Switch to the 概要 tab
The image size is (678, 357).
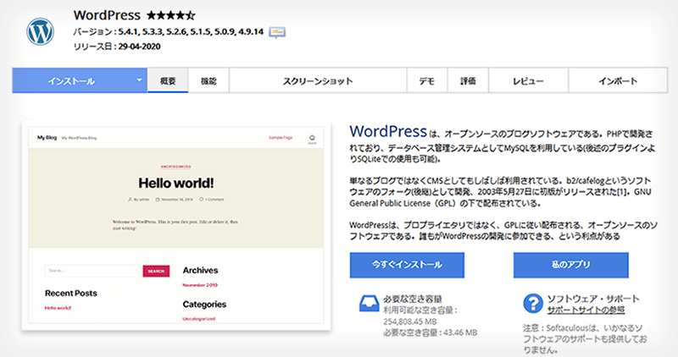(168, 80)
